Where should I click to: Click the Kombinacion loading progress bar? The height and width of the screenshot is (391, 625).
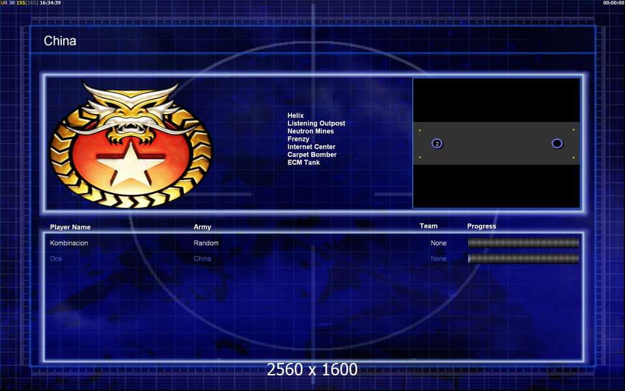pos(523,242)
